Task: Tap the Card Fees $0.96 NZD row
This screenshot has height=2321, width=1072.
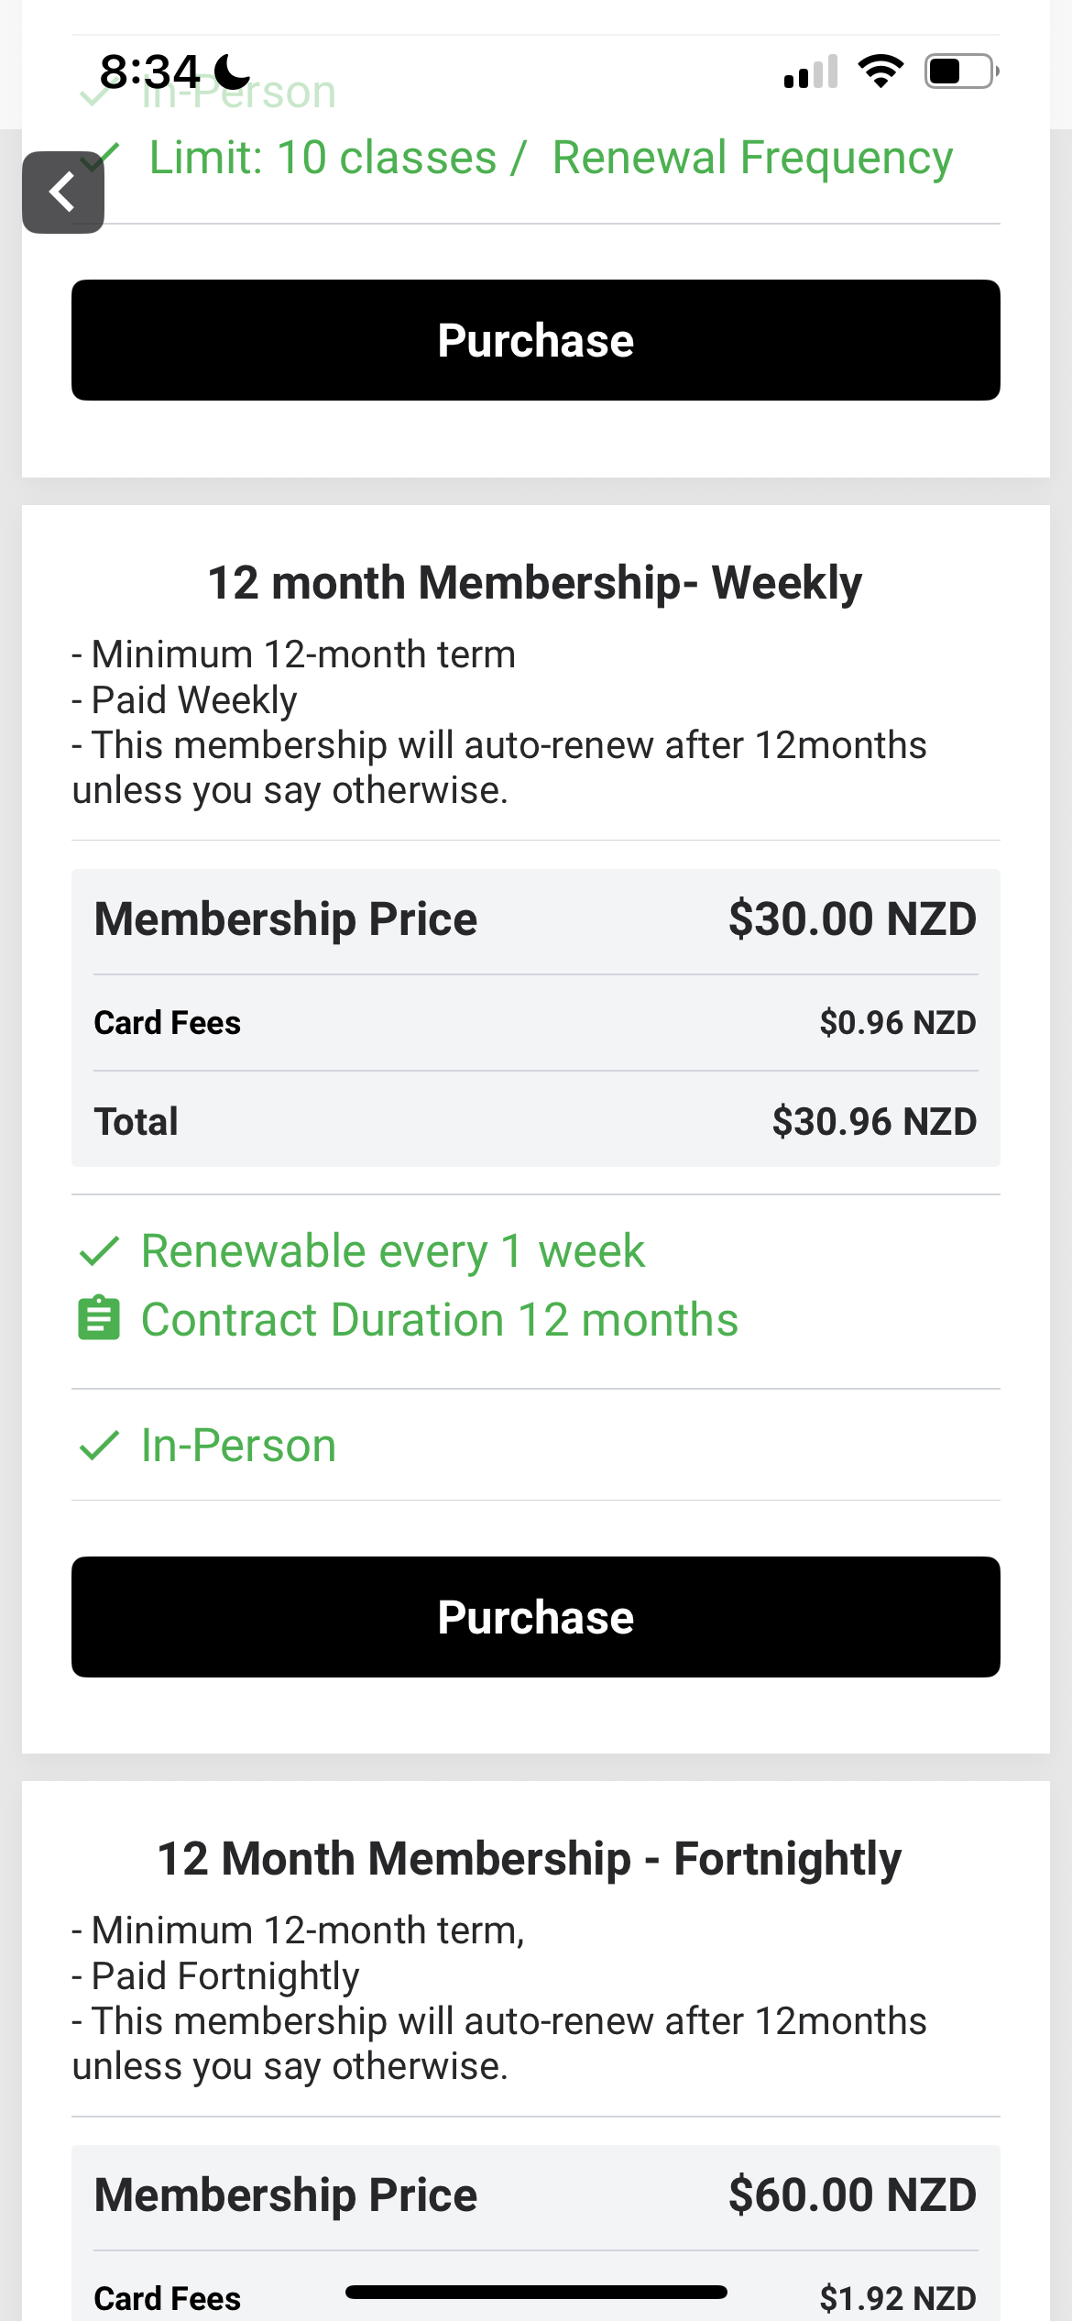Action: [536, 1023]
